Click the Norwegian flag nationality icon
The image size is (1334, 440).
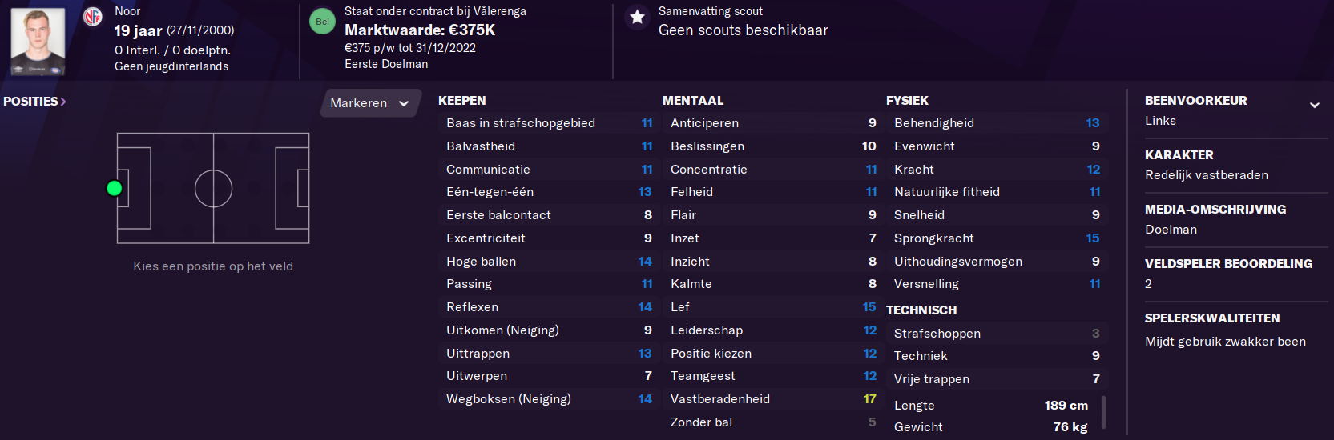tap(93, 17)
